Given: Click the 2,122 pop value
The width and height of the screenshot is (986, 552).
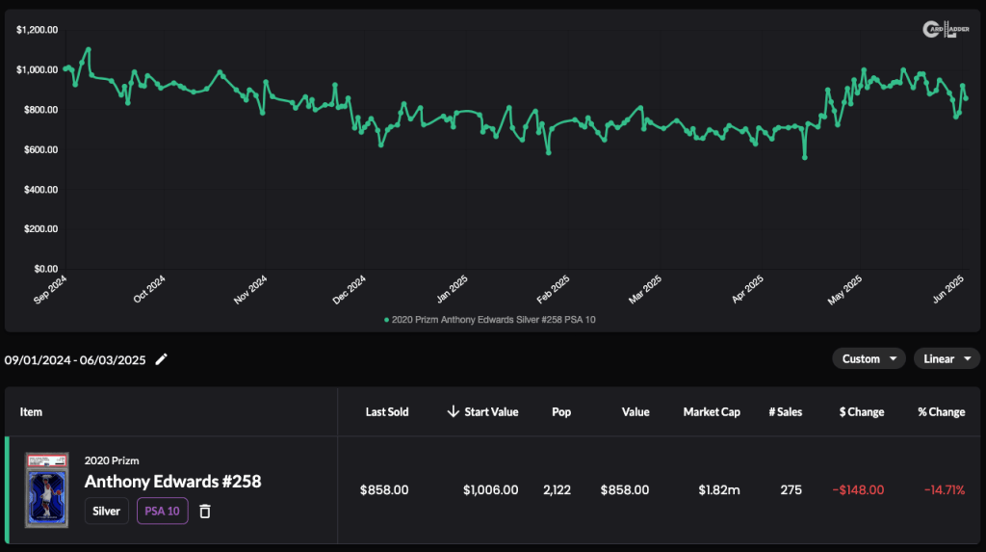Looking at the screenshot, I should click(558, 489).
